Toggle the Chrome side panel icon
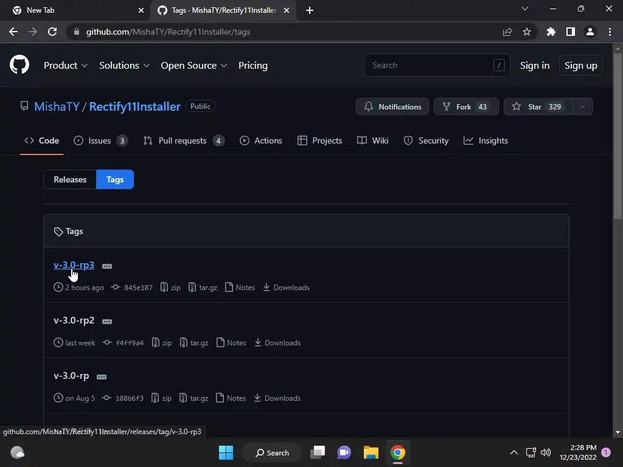 [x=571, y=32]
